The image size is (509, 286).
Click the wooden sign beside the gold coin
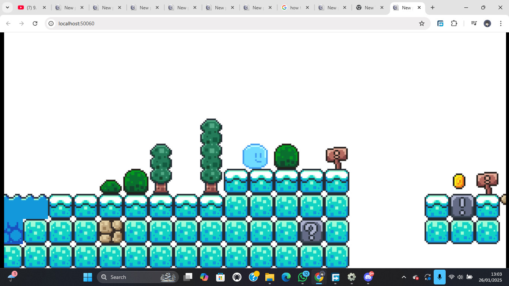(487, 183)
